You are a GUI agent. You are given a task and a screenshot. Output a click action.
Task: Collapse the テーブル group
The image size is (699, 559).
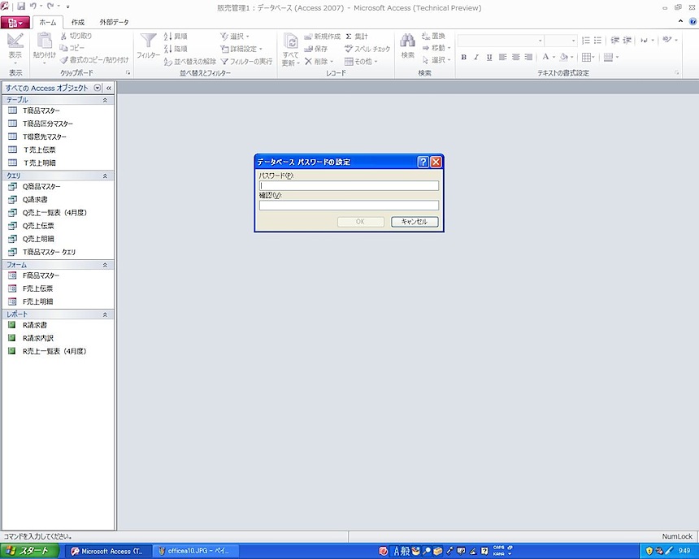pos(105,100)
